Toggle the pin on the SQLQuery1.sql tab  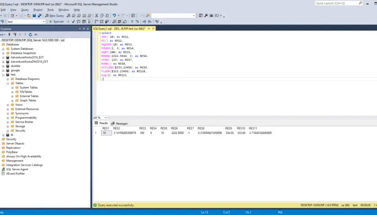149,29
